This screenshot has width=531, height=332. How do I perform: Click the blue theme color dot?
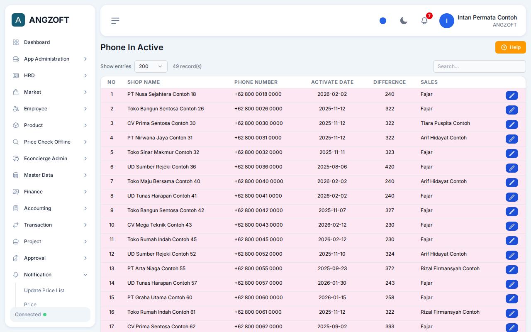tap(383, 21)
